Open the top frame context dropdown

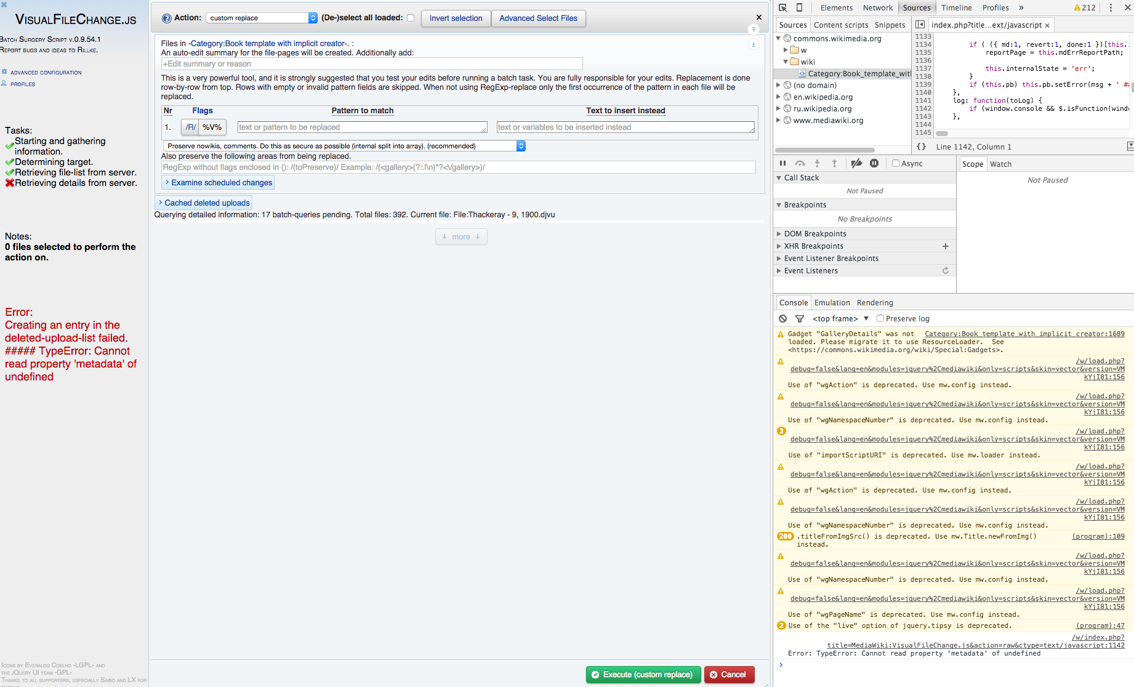pos(840,319)
